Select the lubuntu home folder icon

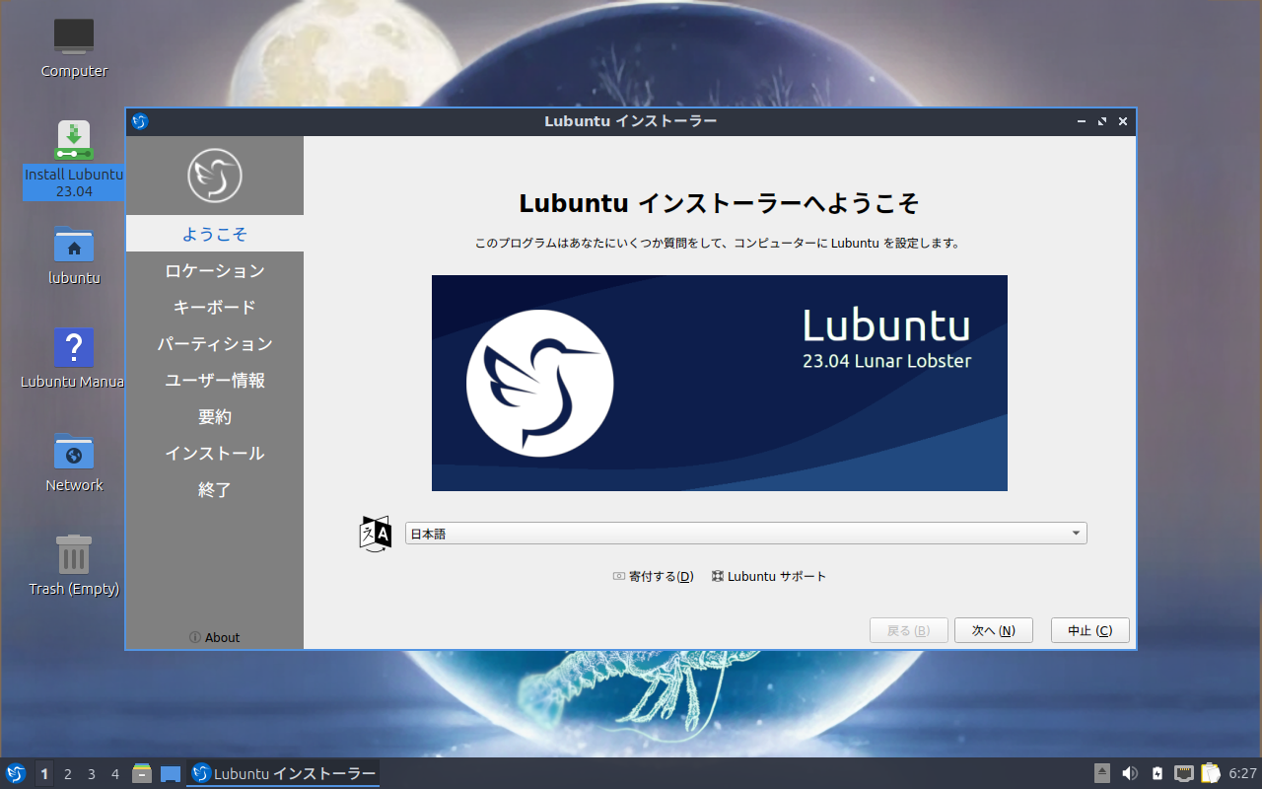point(74,255)
